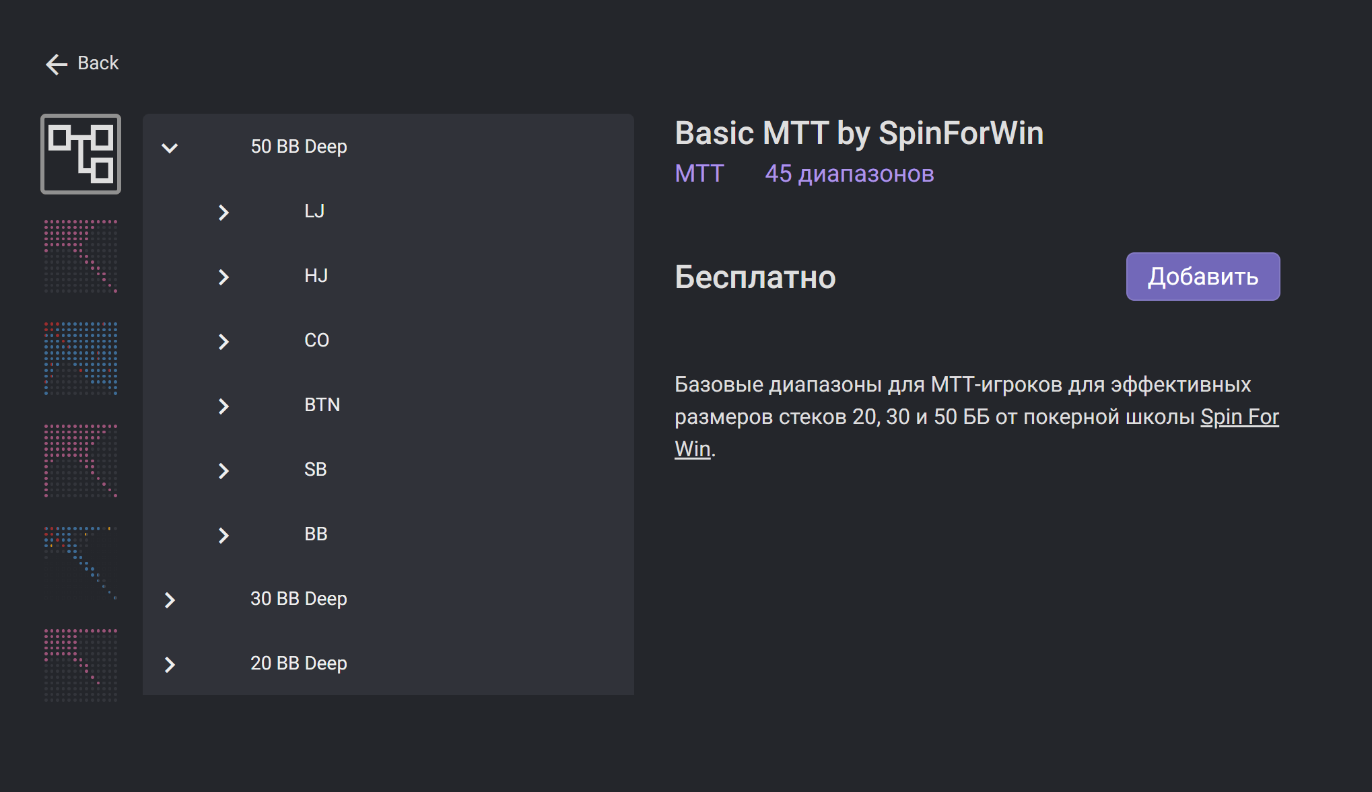Collapse the 50 BB Deep folder
Screen dimensions: 1372x792
click(x=170, y=147)
